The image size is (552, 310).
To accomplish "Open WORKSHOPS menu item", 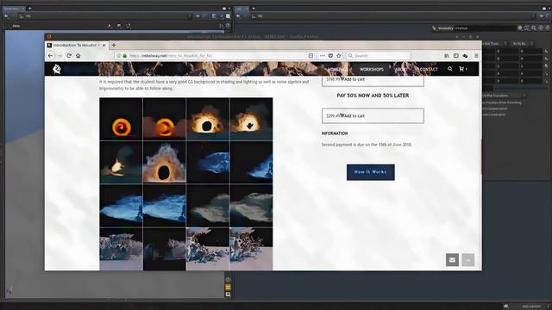I will click(x=372, y=69).
